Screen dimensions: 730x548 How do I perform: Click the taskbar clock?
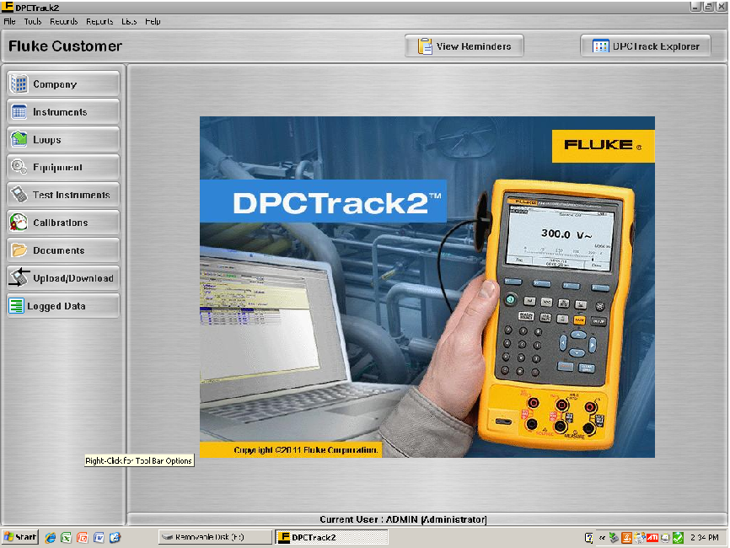click(705, 537)
